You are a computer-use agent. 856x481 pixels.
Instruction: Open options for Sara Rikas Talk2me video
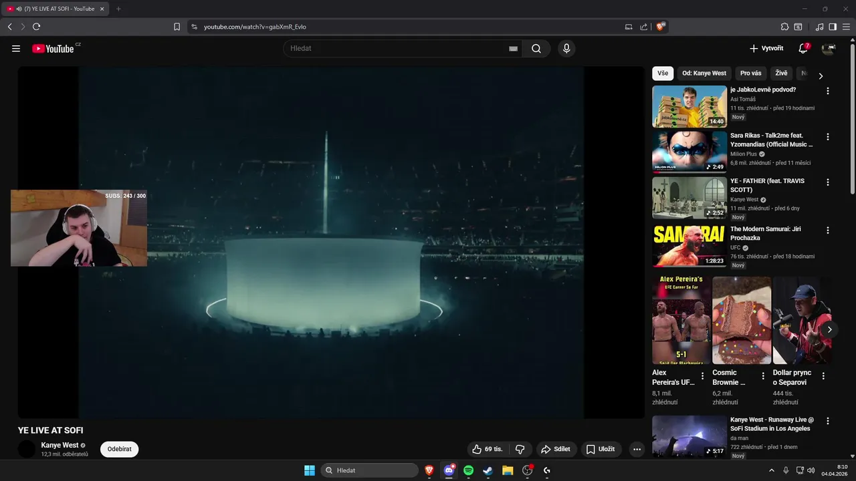pyautogui.click(x=828, y=137)
